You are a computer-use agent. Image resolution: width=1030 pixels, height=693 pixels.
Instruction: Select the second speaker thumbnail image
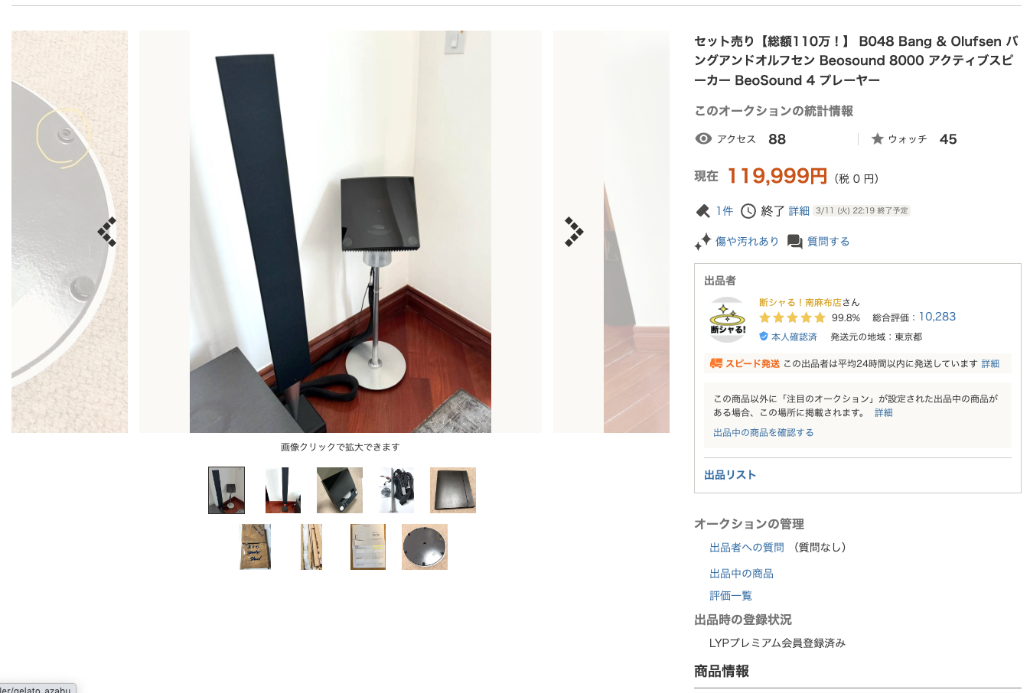click(x=283, y=490)
